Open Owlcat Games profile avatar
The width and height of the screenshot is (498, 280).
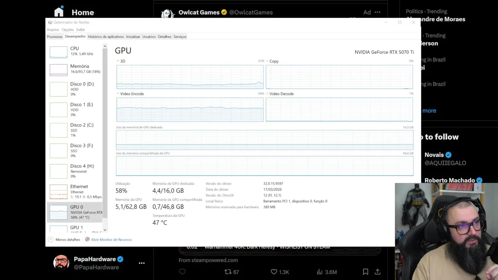click(x=168, y=13)
